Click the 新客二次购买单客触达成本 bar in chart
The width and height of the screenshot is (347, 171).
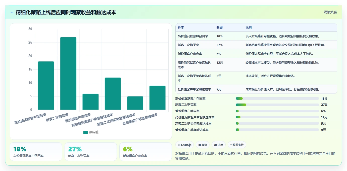(135, 103)
